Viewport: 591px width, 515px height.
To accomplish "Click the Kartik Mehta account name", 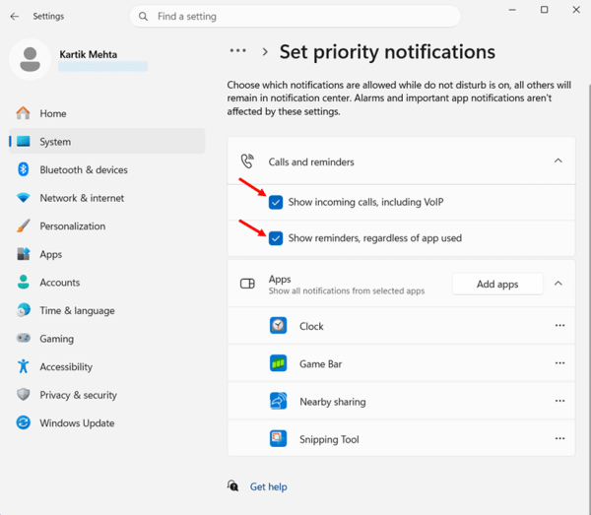I will [89, 54].
